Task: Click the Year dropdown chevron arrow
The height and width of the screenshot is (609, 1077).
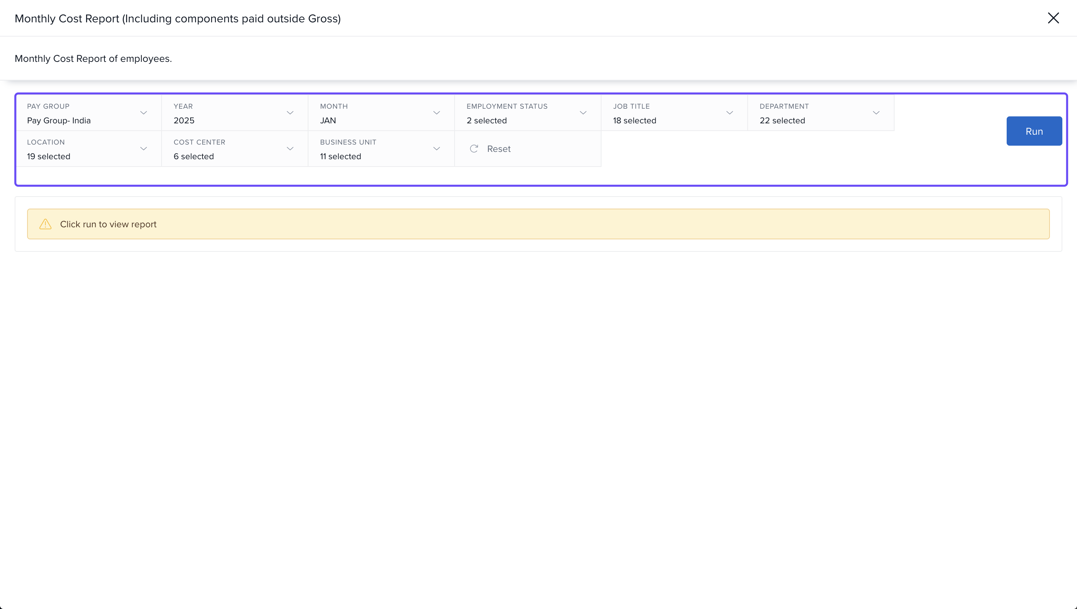Action: pyautogui.click(x=290, y=113)
